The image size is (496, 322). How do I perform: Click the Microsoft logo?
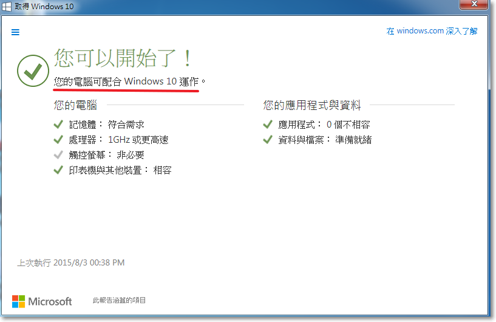(x=42, y=301)
